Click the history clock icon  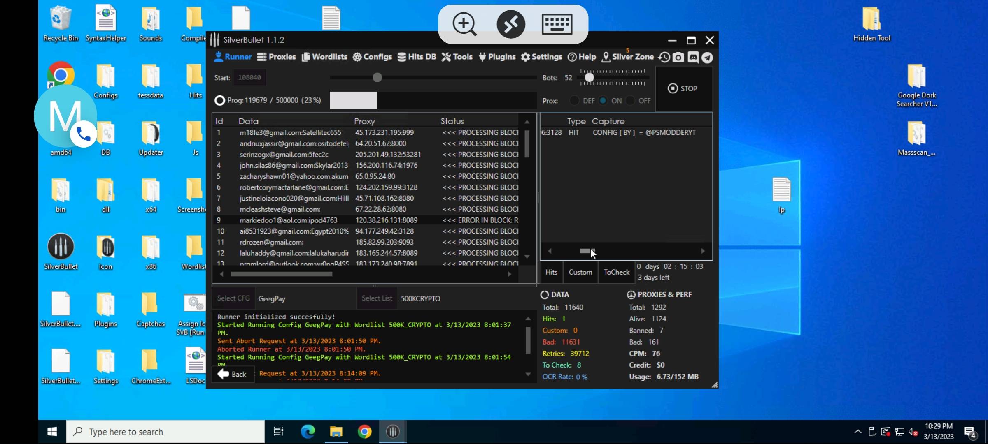(x=664, y=57)
